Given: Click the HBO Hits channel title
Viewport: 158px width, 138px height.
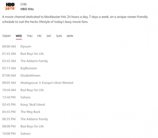Looking at the screenshot, I should click(x=27, y=9).
